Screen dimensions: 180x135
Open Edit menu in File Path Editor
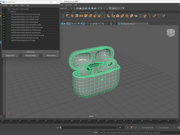tap(11, 5)
